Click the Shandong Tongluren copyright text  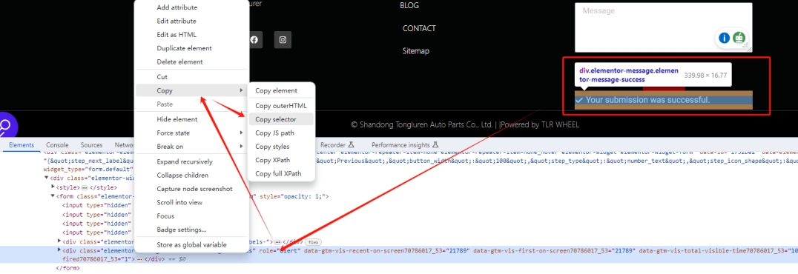(423, 124)
